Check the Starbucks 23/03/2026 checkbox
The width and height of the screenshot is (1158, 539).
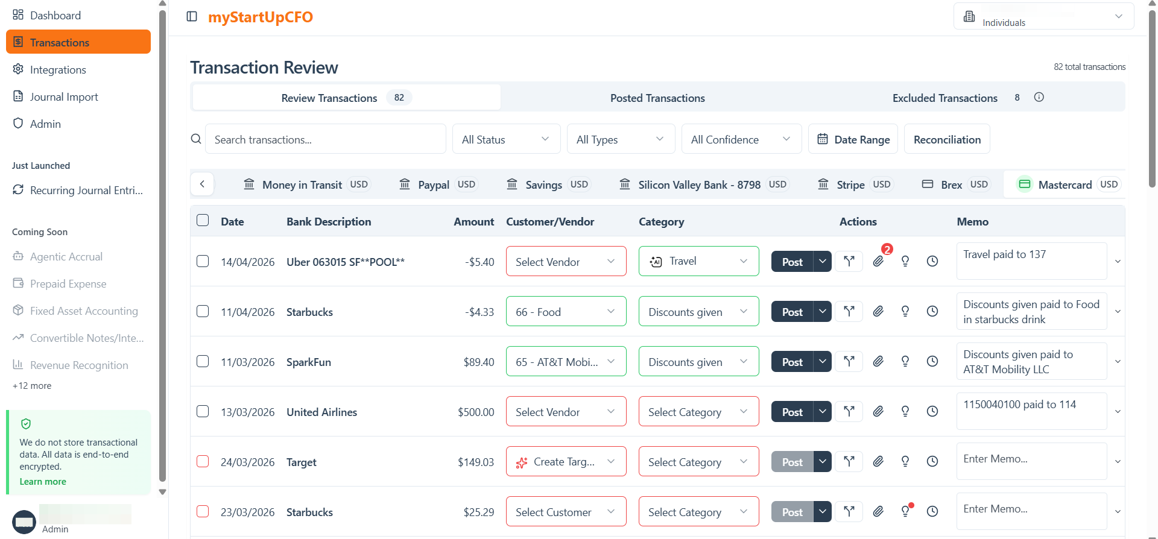203,511
